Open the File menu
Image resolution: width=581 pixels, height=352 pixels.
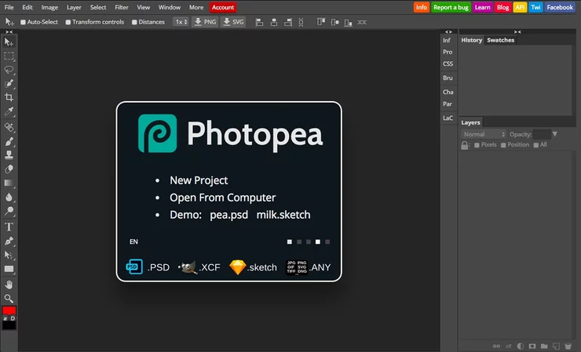(9, 7)
